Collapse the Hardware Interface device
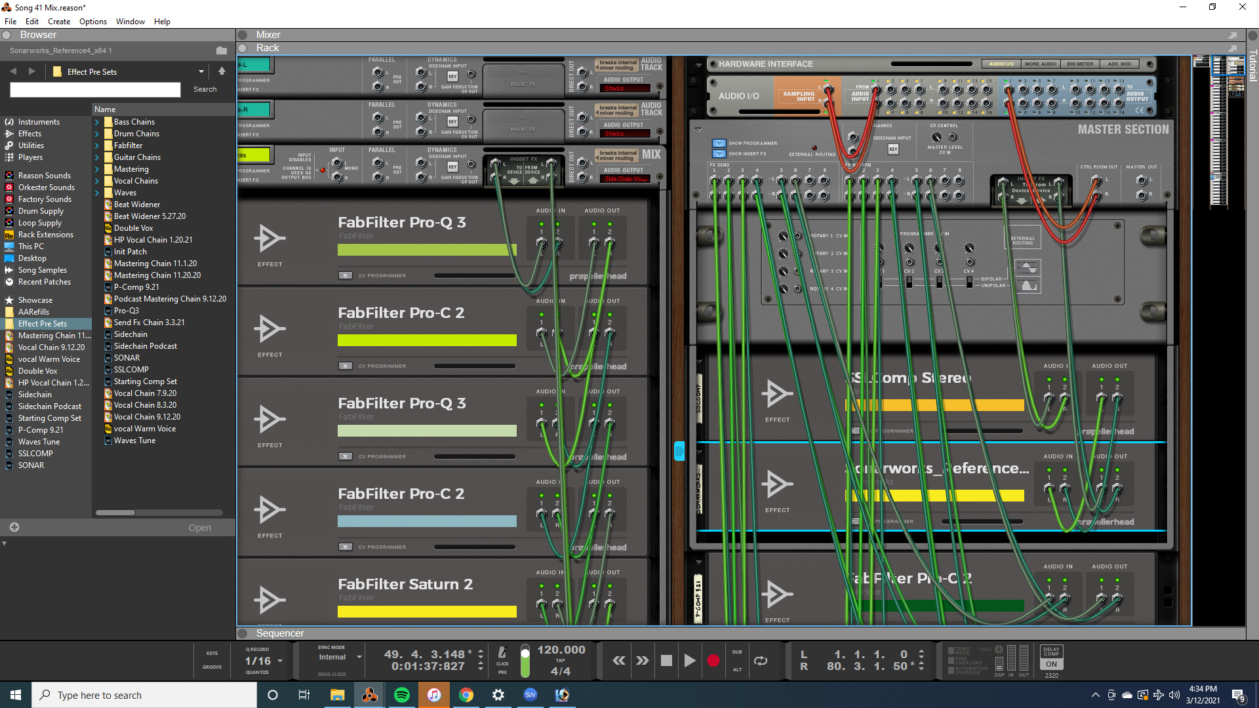The width and height of the screenshot is (1259, 708). click(698, 64)
